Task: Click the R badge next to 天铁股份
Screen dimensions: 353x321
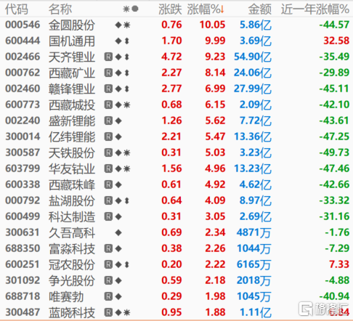Action: [108, 153]
